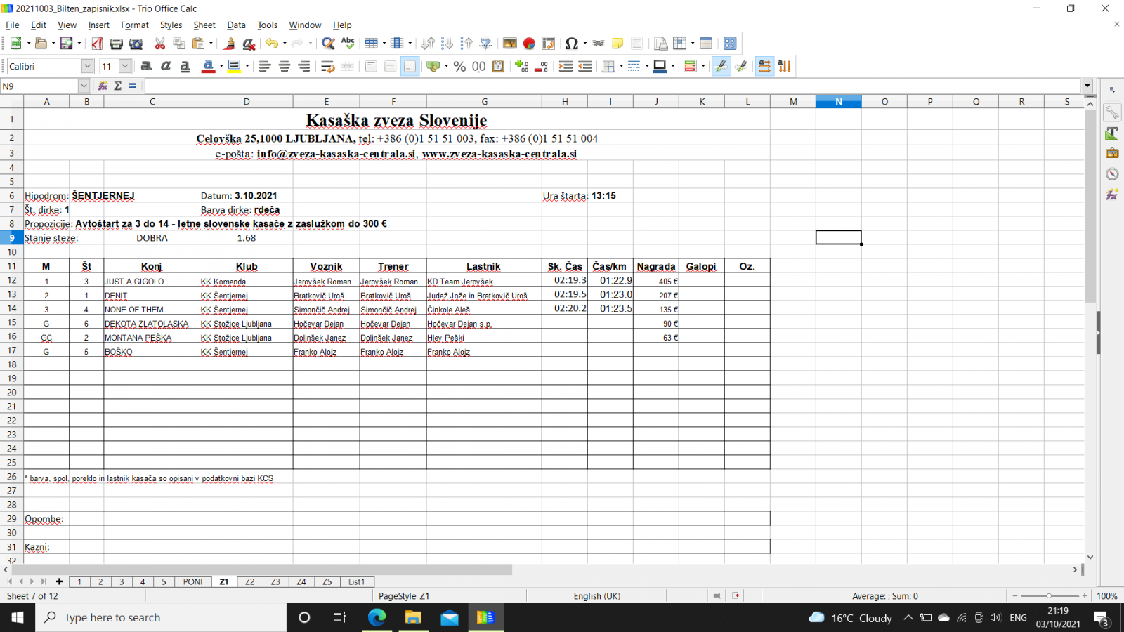The height and width of the screenshot is (632, 1124).
Task: Click the red font color swatch
Action: (208, 66)
